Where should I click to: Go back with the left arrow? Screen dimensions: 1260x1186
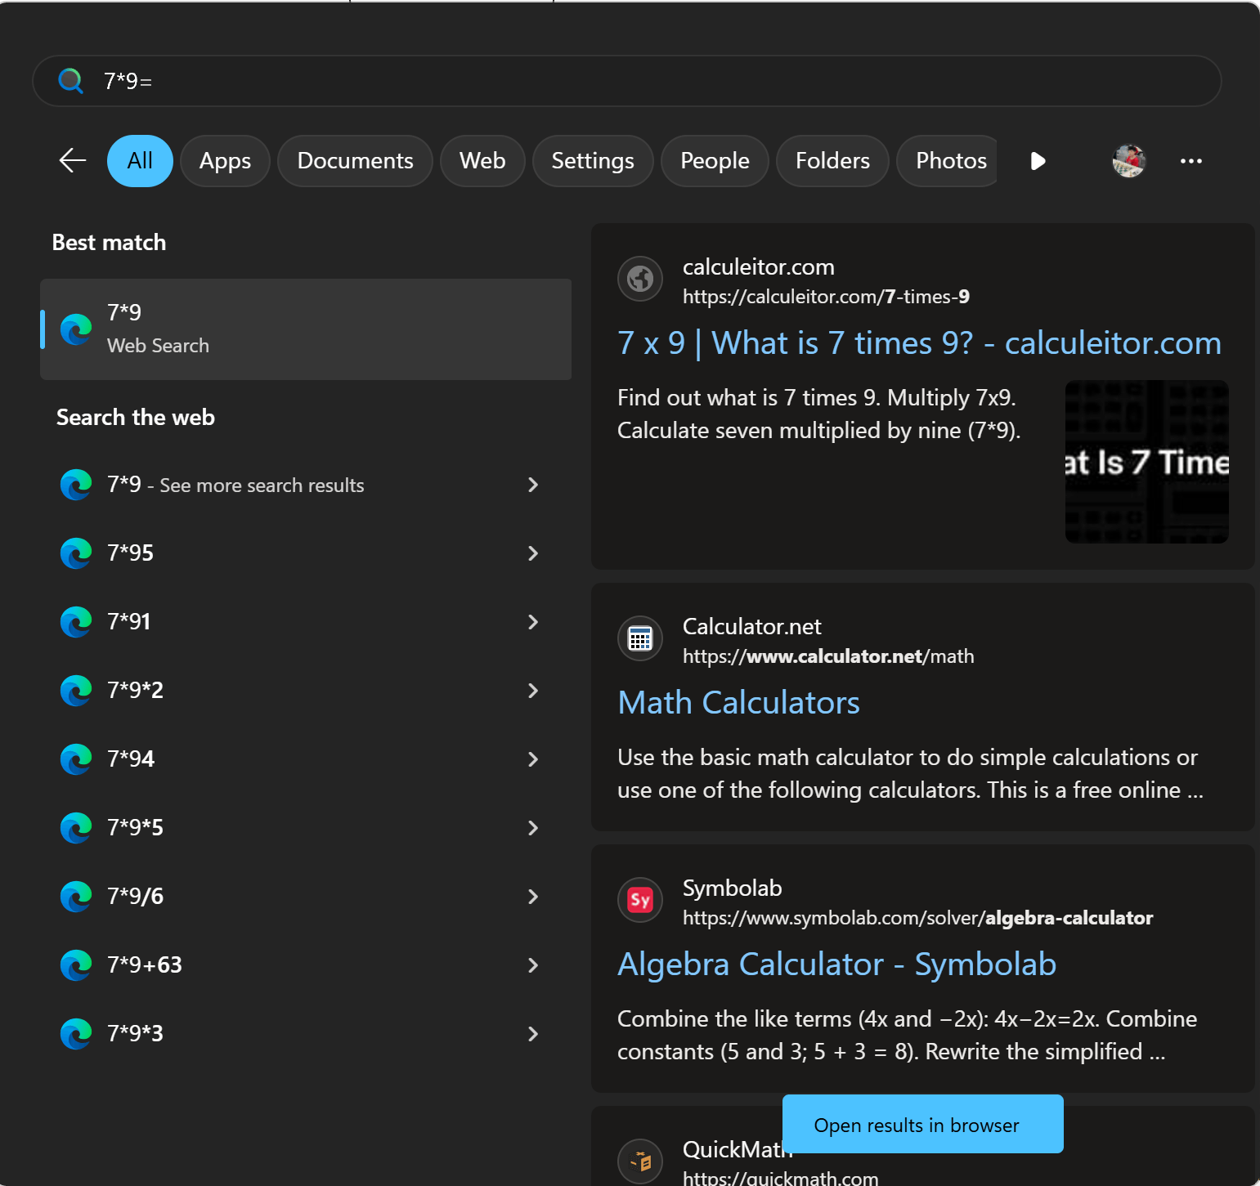tap(73, 160)
